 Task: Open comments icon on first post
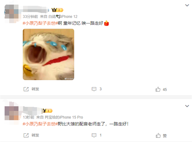[x=94, y=89]
